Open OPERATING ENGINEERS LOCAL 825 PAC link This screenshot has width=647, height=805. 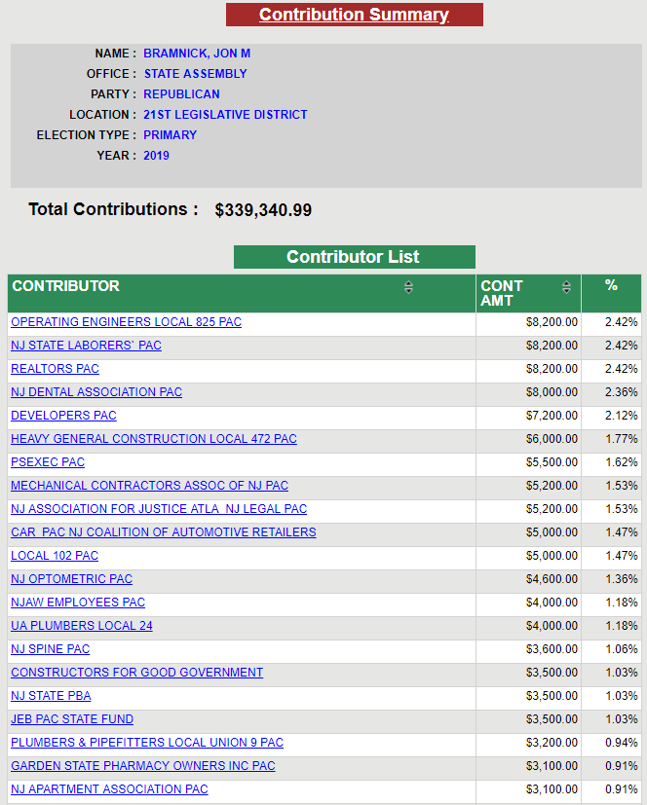pyautogui.click(x=126, y=322)
